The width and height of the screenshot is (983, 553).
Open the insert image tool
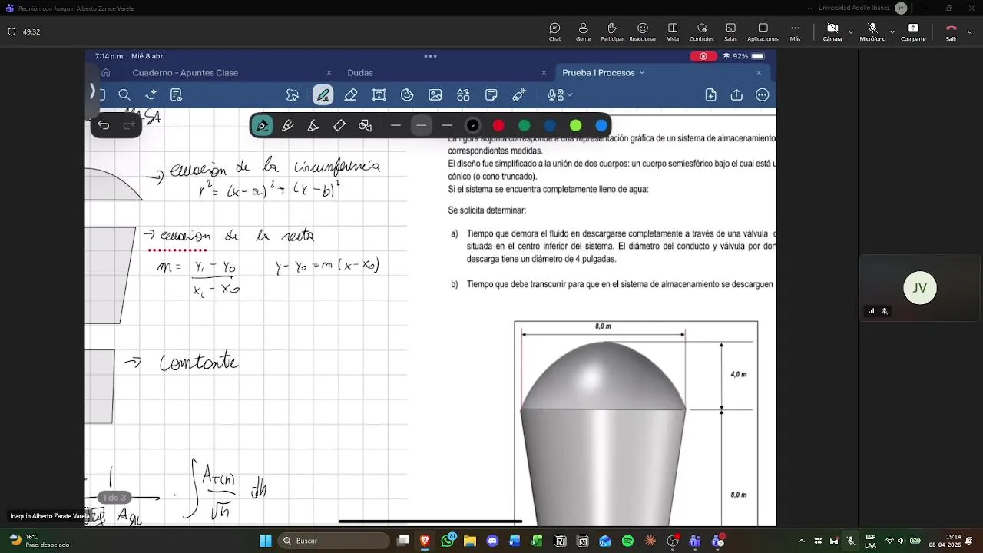(435, 95)
